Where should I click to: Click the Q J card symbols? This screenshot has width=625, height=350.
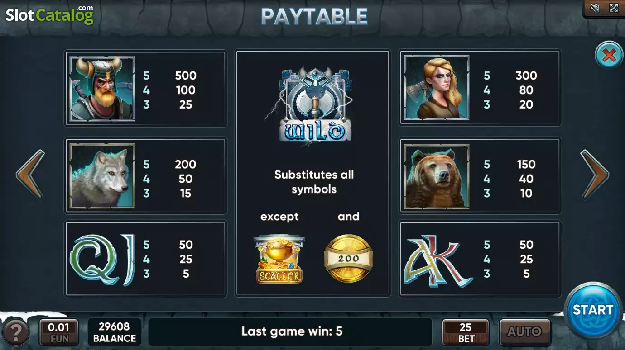point(103,260)
